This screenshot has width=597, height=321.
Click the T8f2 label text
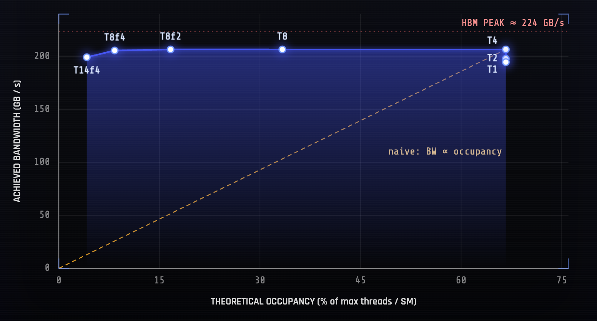pyautogui.click(x=171, y=36)
